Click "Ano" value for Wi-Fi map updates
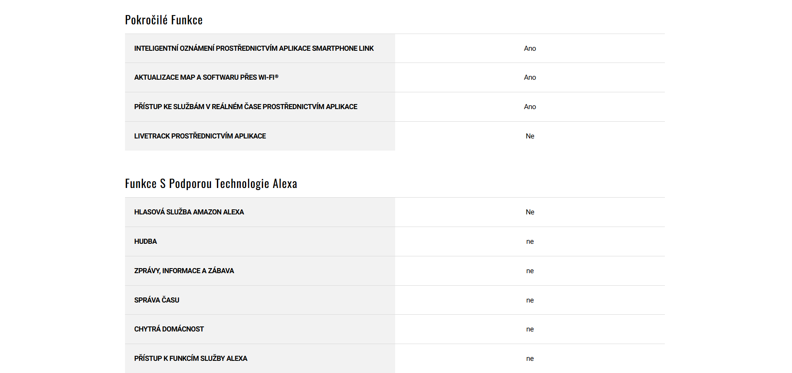This screenshot has width=792, height=373. 530,77
